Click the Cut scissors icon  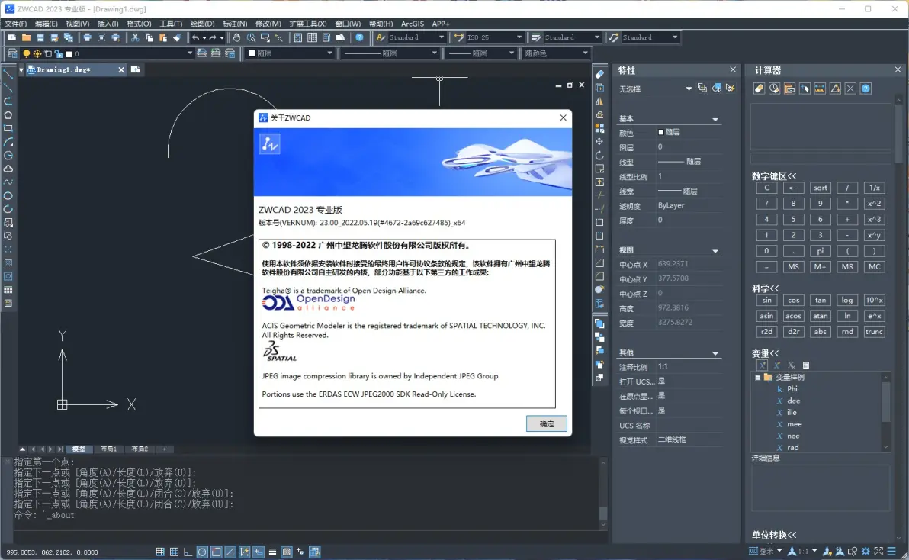tap(135, 37)
